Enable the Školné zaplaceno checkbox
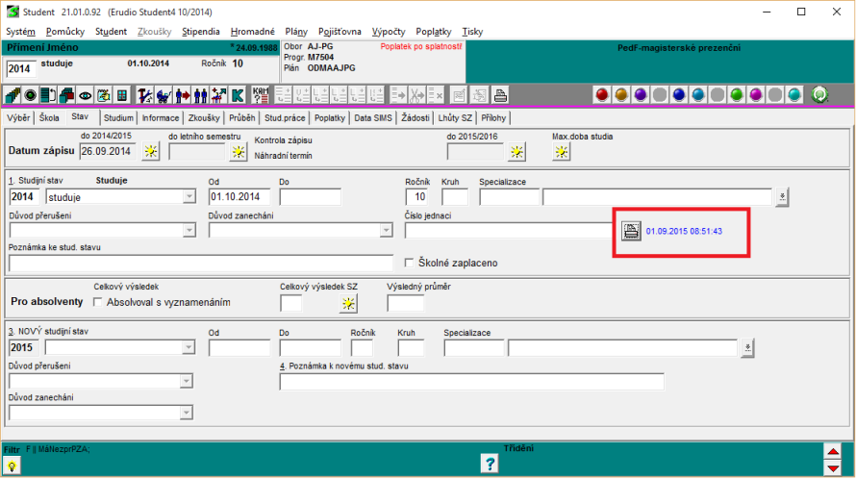Screen dimensions: 856x479 click(410, 263)
